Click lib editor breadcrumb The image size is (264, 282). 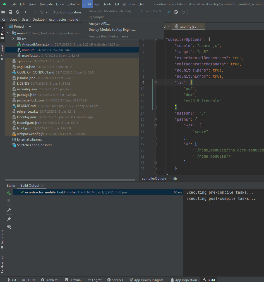(175, 179)
